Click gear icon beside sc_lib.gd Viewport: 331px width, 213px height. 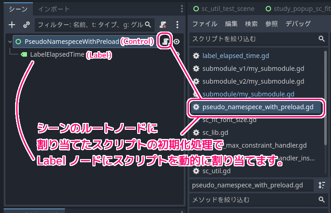pos(196,133)
